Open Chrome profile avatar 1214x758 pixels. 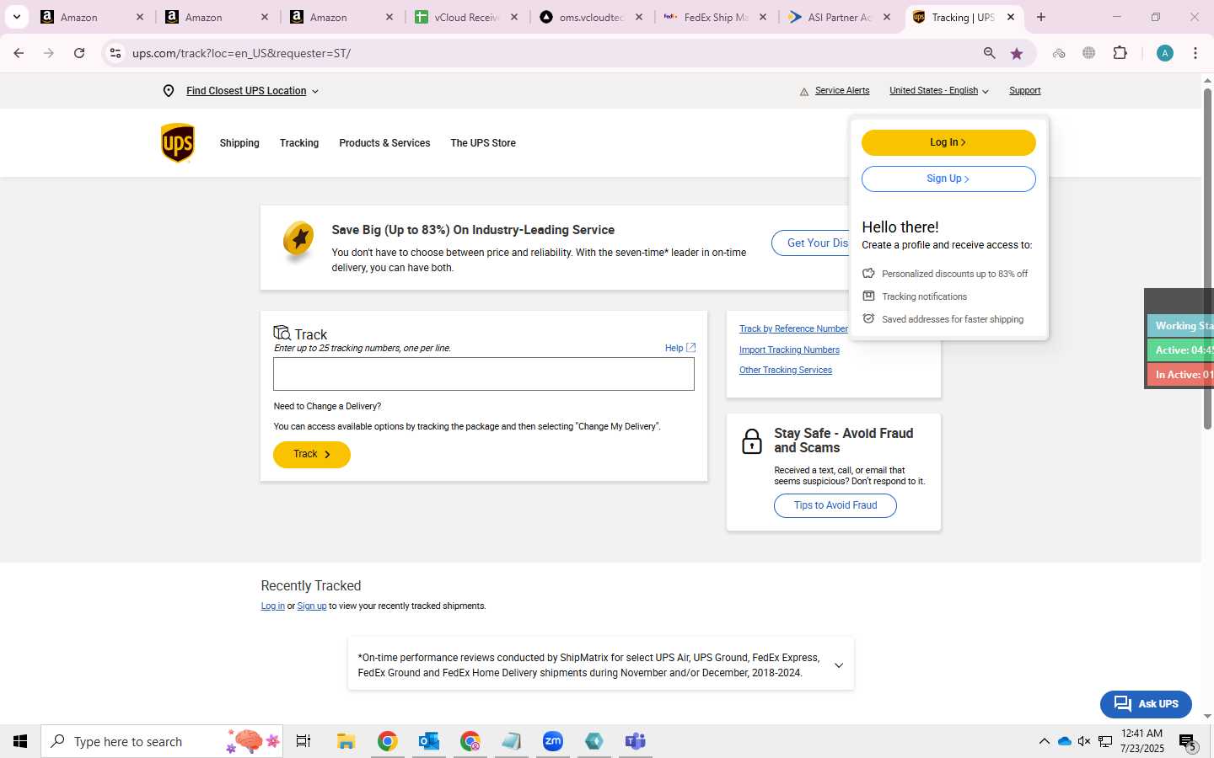point(1165,53)
